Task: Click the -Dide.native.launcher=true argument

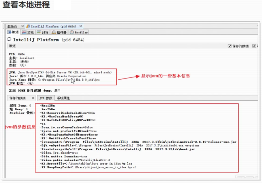Action: 64,156
